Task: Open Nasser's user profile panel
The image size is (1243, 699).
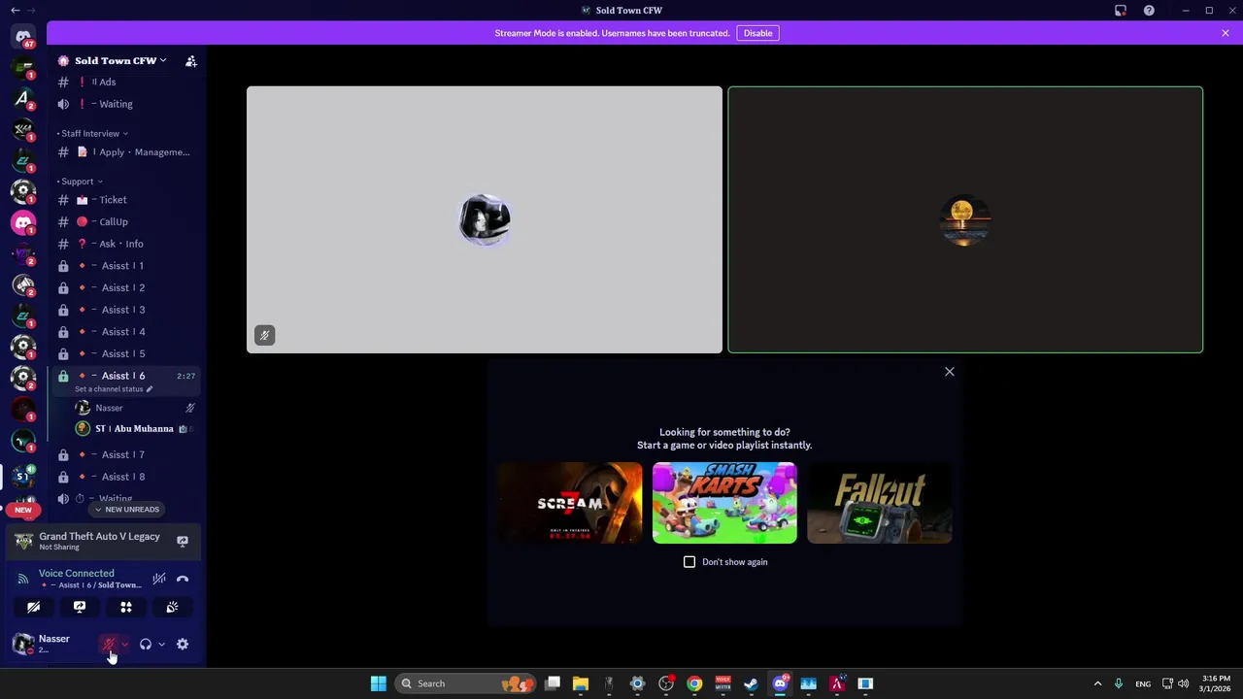Action: click(50, 644)
